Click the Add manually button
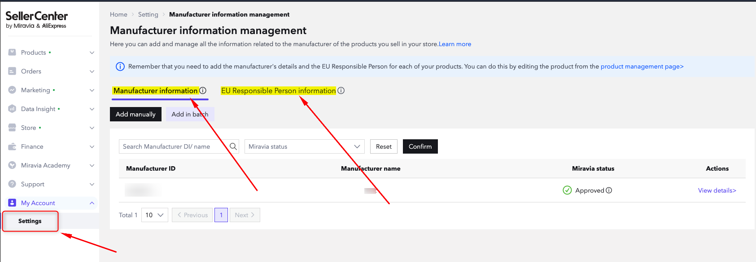The width and height of the screenshot is (756, 262). pyautogui.click(x=135, y=114)
